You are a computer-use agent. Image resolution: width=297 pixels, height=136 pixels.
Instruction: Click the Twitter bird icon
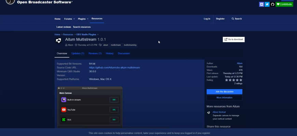pos(267,4)
